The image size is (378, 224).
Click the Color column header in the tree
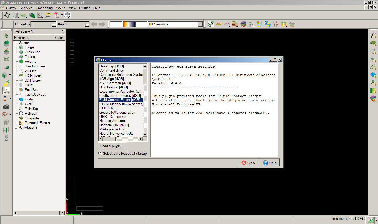click(x=59, y=38)
